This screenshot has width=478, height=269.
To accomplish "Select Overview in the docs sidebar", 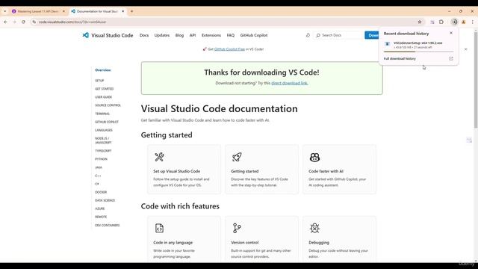I will tap(103, 70).
